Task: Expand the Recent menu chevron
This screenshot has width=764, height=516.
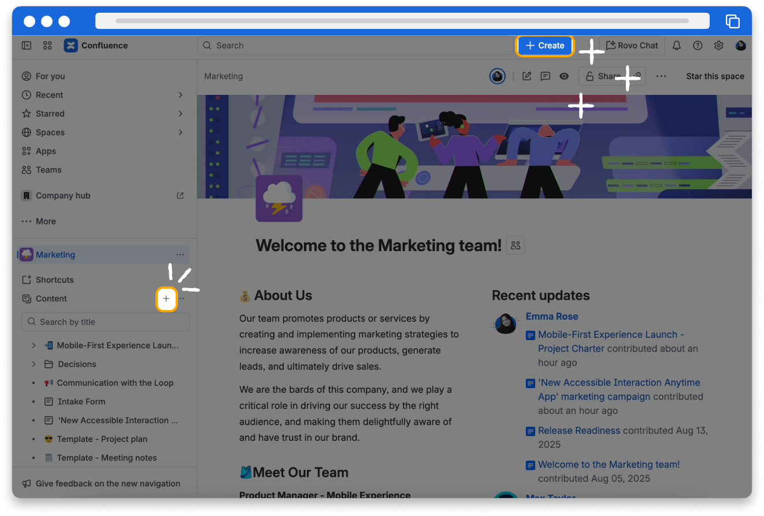Action: 180,95
